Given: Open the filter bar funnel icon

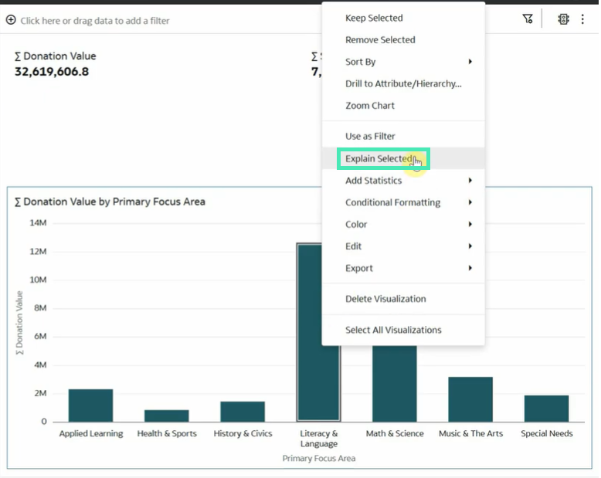Looking at the screenshot, I should coord(528,19).
